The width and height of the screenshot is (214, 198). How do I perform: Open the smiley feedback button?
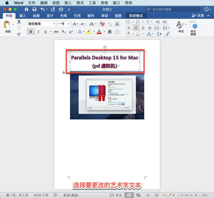click(207, 9)
